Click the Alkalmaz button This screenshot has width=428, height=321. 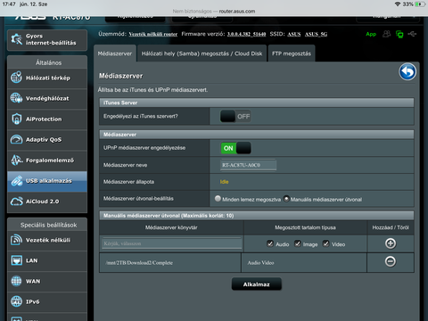click(x=256, y=284)
